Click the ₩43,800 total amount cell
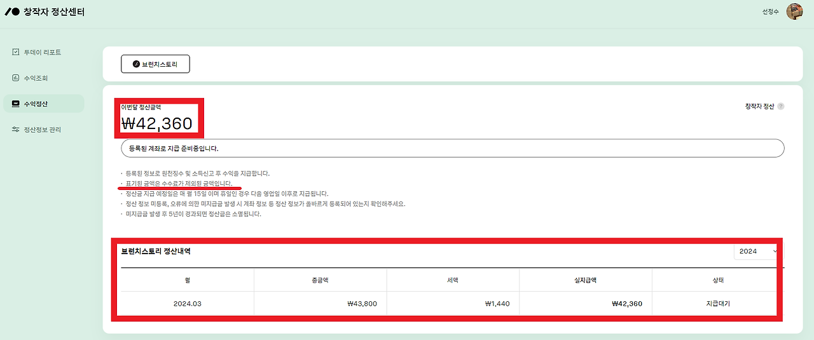This screenshot has width=814, height=340. [x=321, y=304]
